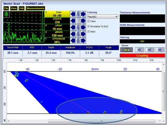Screen dimensions: 167x125
Task: Decrease Gain with the left arrow
Action: tap(73, 14)
